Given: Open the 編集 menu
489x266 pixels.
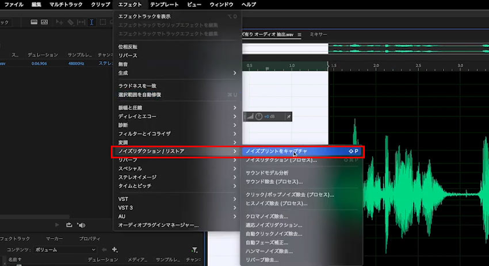Looking at the screenshot, I should point(36,5).
